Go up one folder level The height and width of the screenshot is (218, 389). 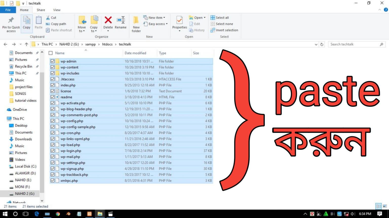pos(26,44)
